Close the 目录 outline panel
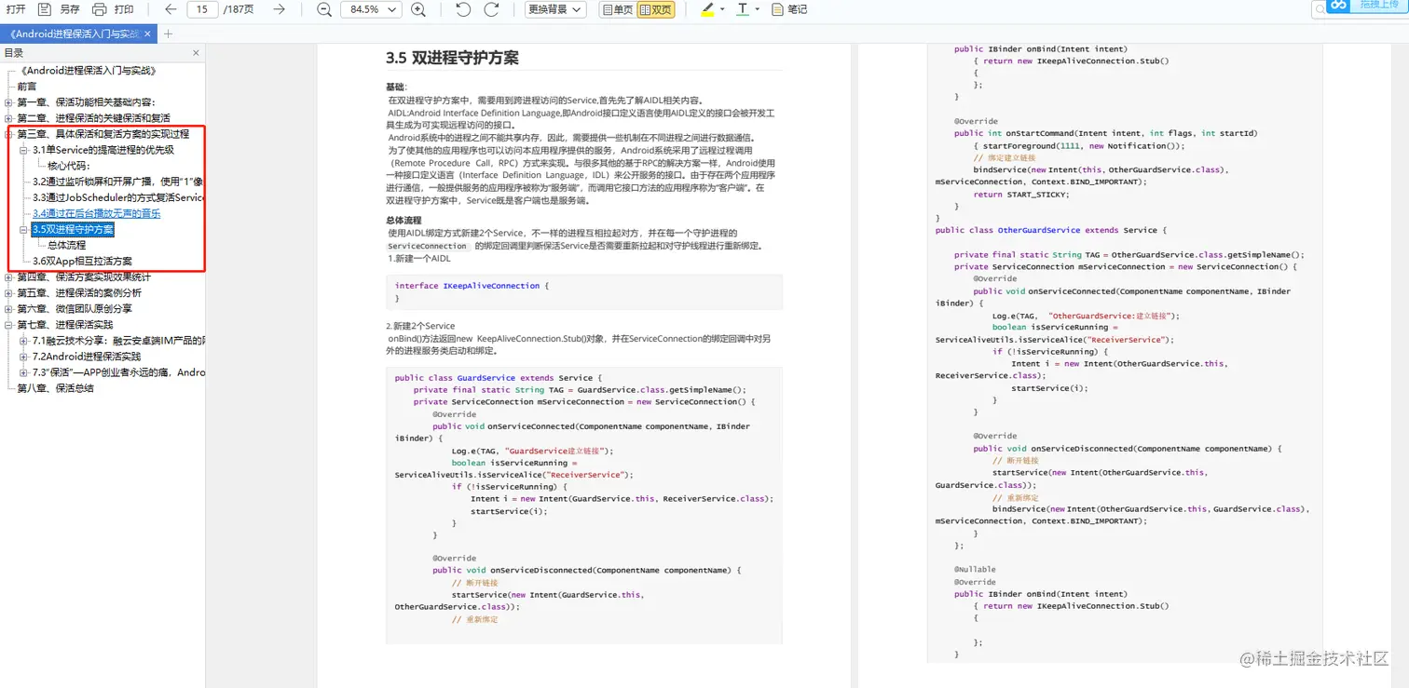The image size is (1409, 688). click(x=196, y=53)
